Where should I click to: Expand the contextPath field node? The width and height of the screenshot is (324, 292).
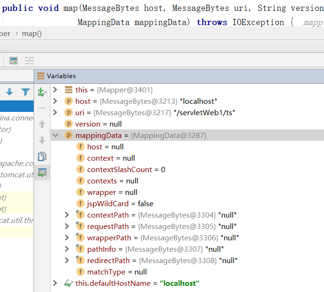(67, 215)
